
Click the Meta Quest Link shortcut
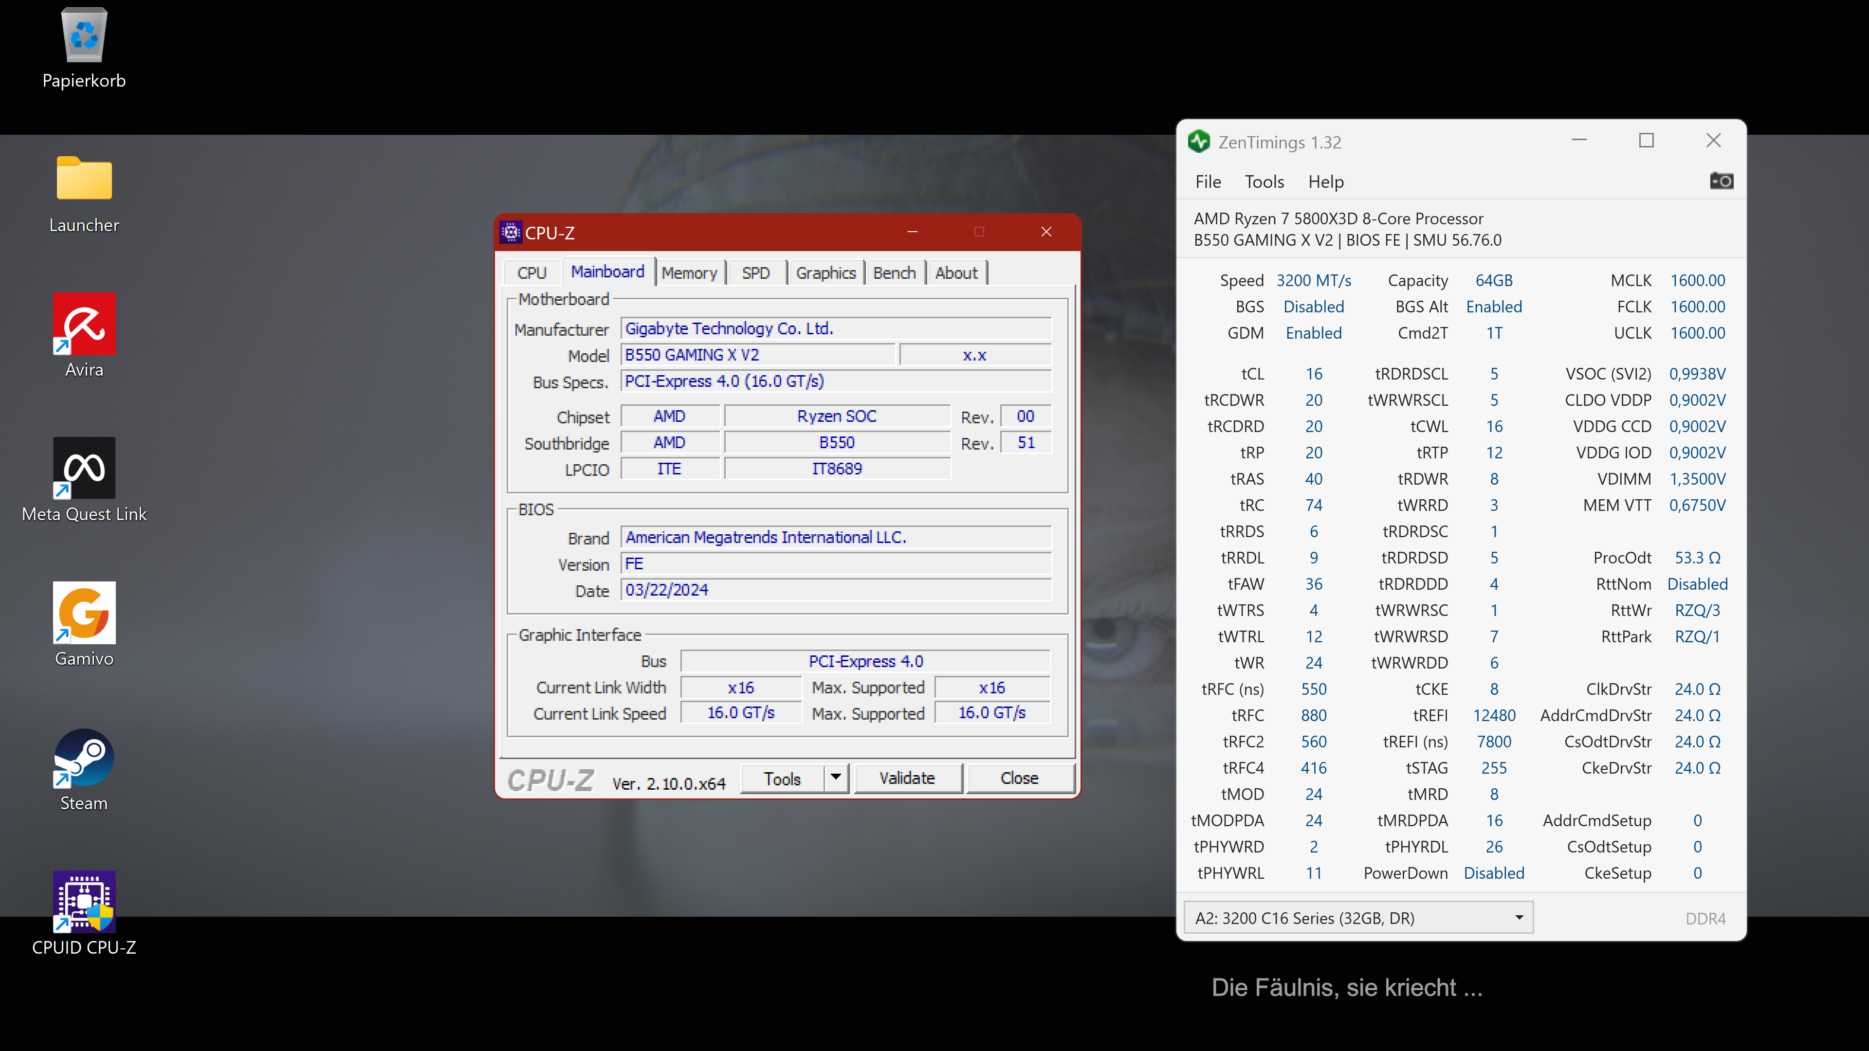(x=84, y=468)
